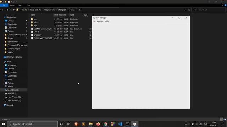
Task: Open Quick access in the sidebar
Action: tap(11, 17)
